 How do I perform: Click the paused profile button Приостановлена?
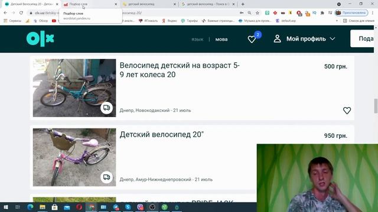[x=351, y=13]
